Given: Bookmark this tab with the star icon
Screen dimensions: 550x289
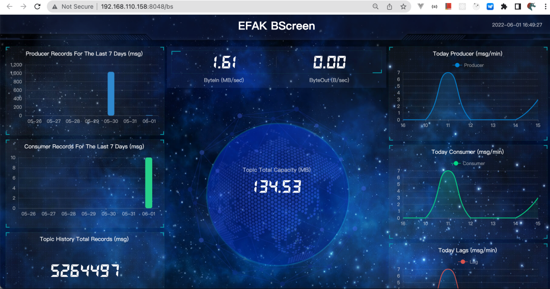Looking at the screenshot, I should click(403, 6).
